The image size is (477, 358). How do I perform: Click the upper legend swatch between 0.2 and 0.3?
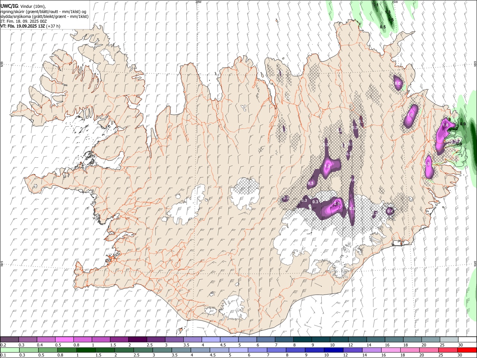(x=10, y=339)
